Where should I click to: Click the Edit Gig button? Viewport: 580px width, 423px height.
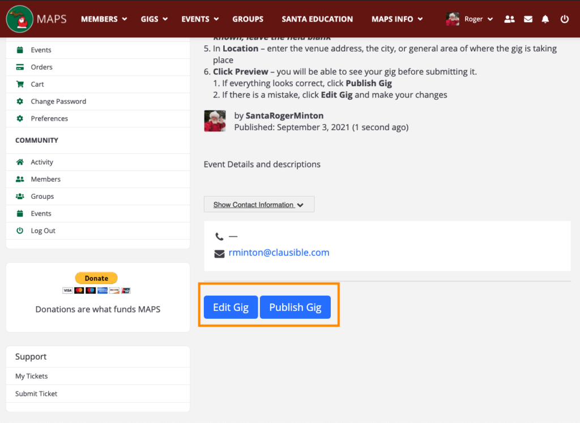pos(231,307)
